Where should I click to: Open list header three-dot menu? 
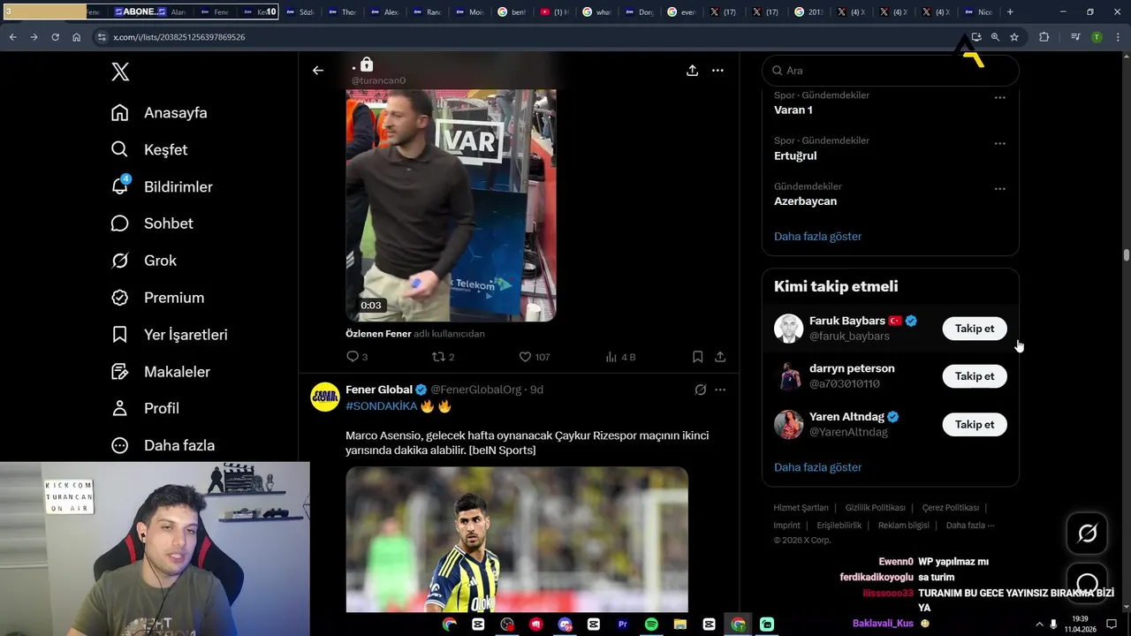pos(718,71)
